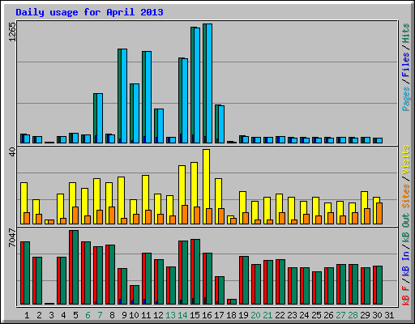Click the blue "kB In" legend label
Screen dimensions: 415x324
tap(406, 263)
